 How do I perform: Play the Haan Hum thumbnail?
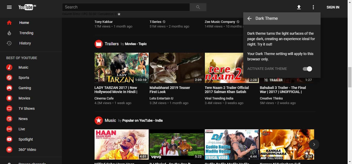122,144
